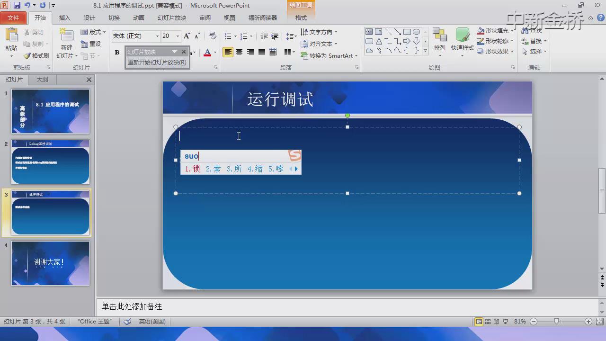The width and height of the screenshot is (606, 341).
Task: Clear all formatting eraser icon
Action: 213,36
